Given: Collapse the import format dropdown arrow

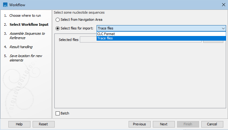Looking at the screenshot, I should click(x=223, y=28).
